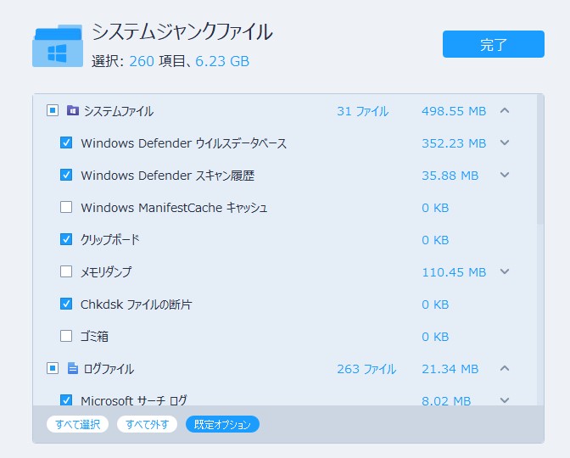Click the 498.55 MB size value

[454, 111]
